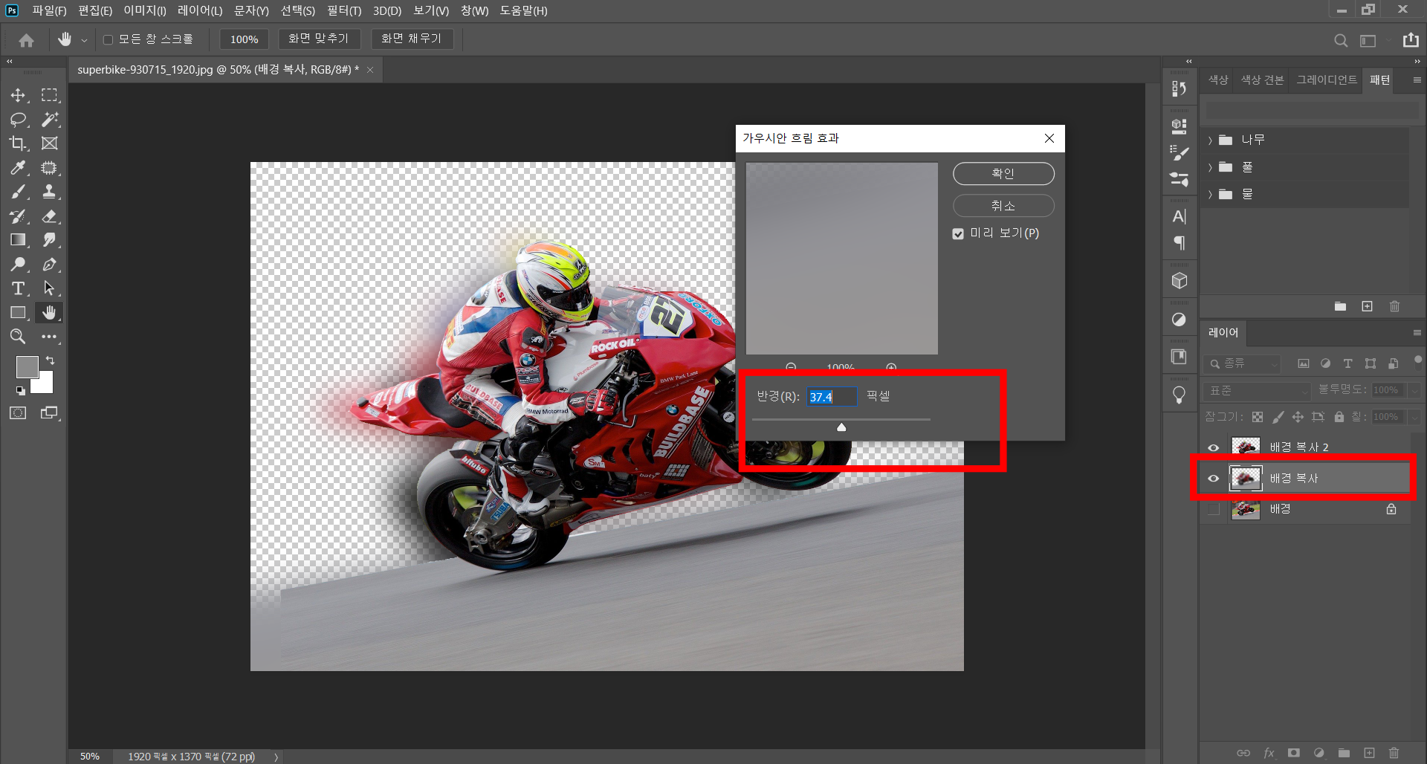Screen dimensions: 1427x764
Task: Add layer mask at Layers panel bottom
Action: tap(1294, 753)
